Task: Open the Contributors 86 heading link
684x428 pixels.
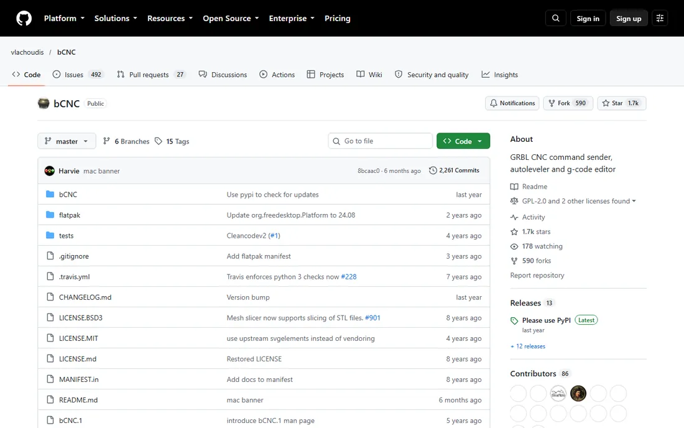Action: tap(540, 373)
